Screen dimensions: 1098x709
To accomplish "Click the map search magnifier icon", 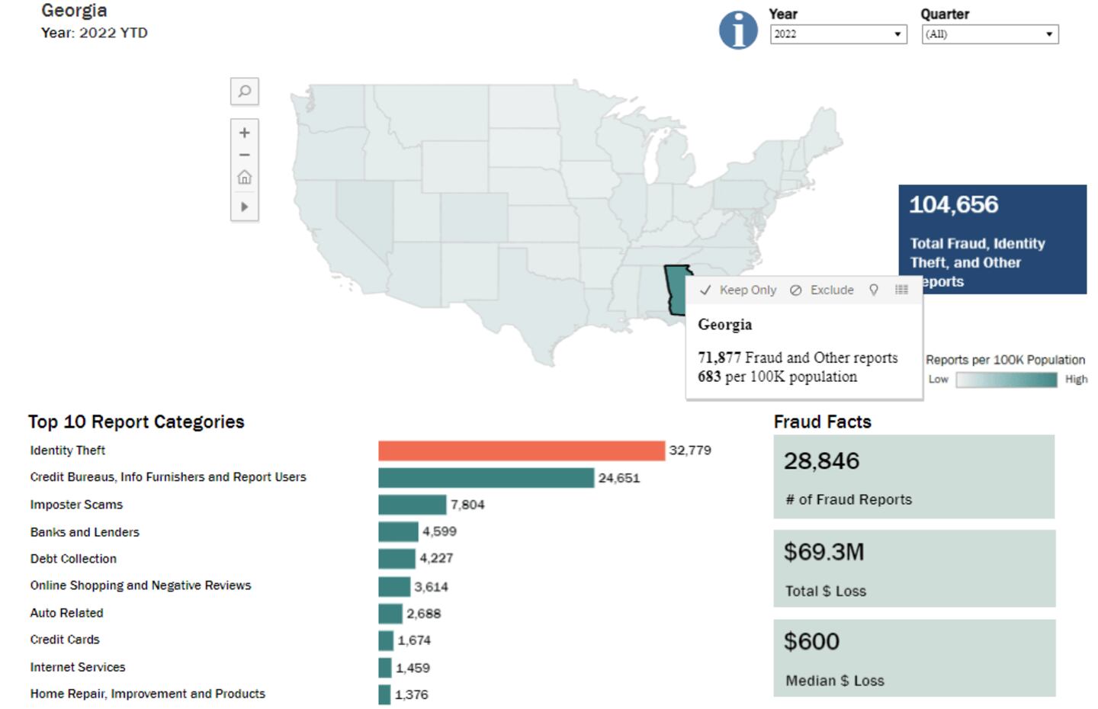I will pos(244,91).
